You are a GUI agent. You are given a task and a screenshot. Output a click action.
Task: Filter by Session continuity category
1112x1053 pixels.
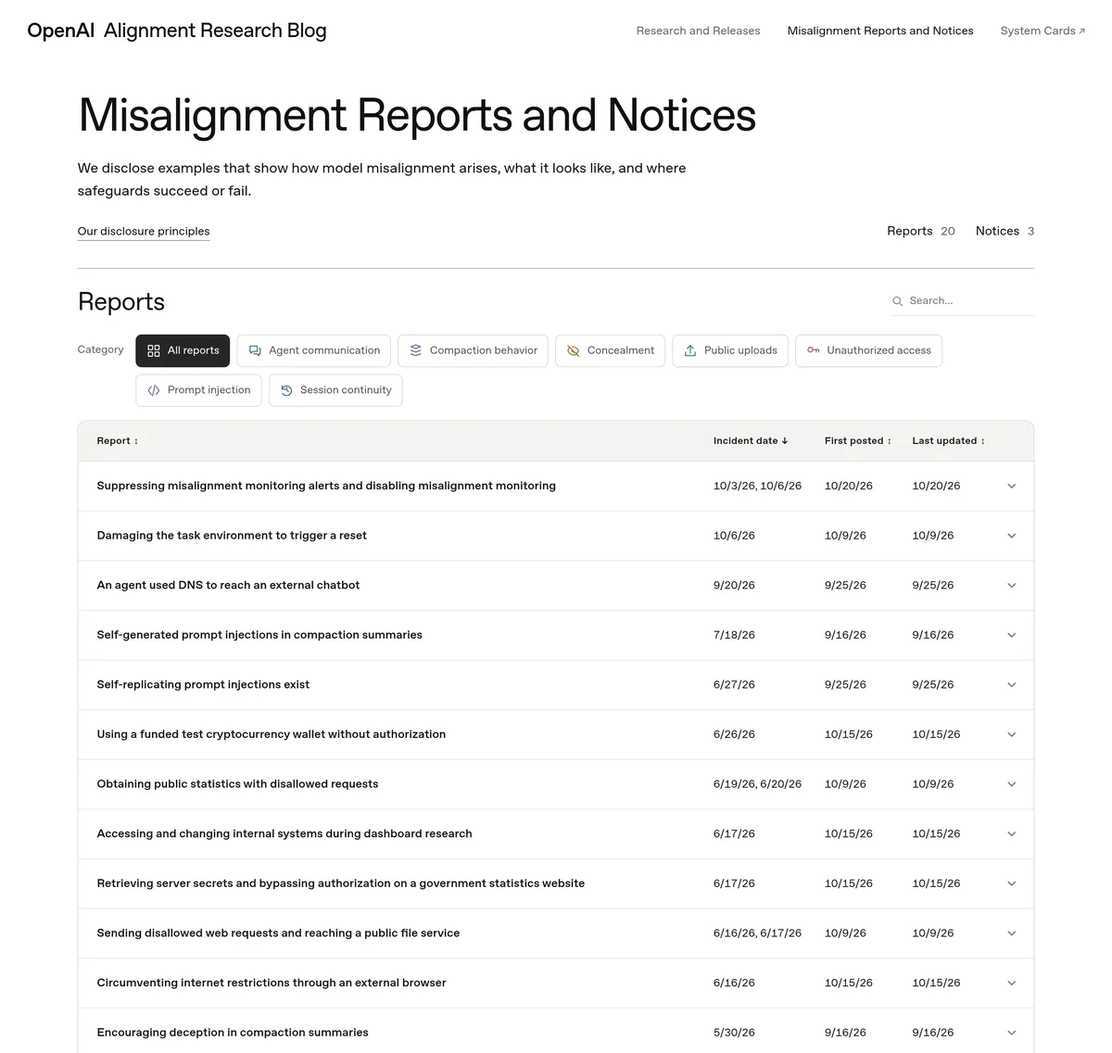(335, 390)
